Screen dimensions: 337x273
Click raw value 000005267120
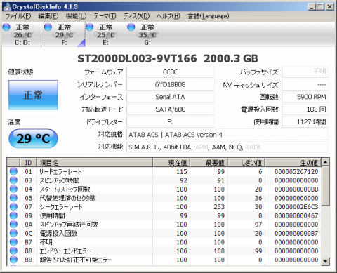click(296, 171)
